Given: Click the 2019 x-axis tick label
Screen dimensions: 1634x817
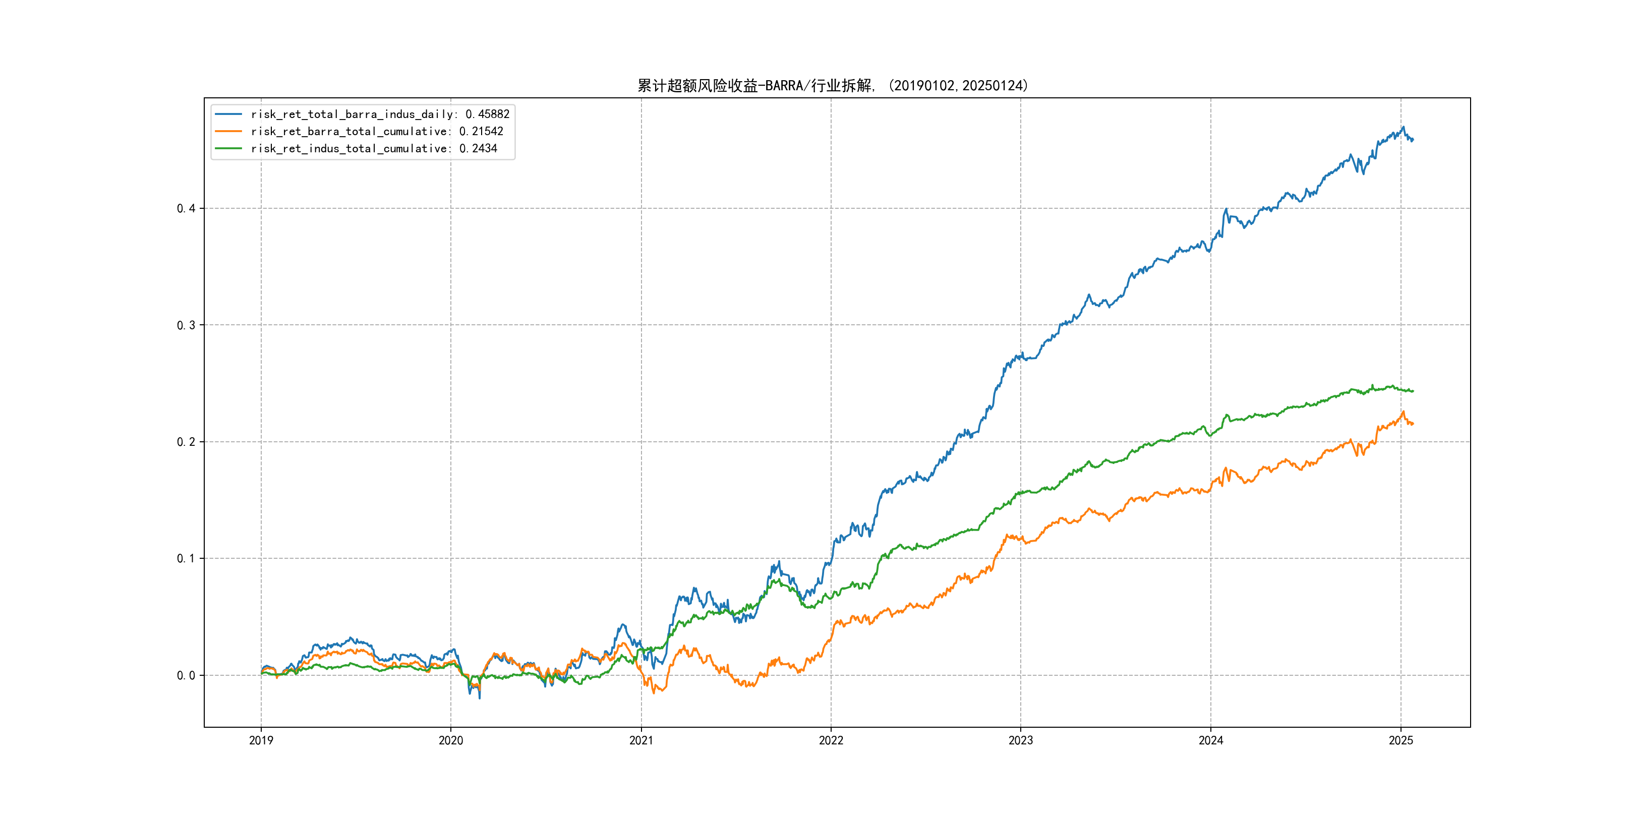Looking at the screenshot, I should point(261,740).
